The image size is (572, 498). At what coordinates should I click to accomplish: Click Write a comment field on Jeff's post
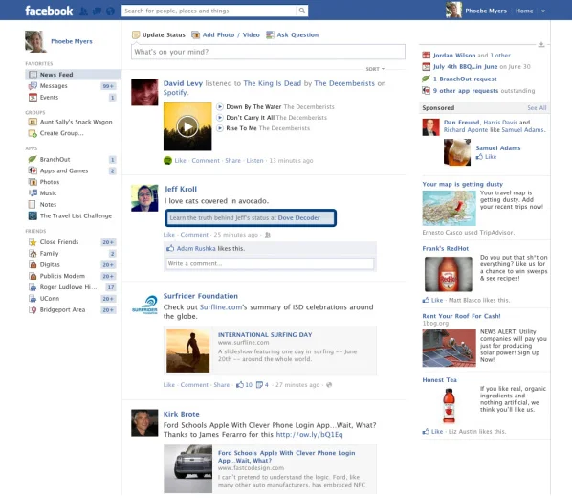(270, 263)
